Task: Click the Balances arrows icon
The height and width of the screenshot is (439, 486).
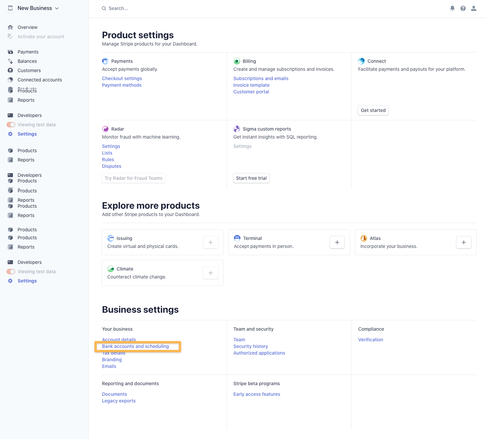Action: [x=10, y=61]
